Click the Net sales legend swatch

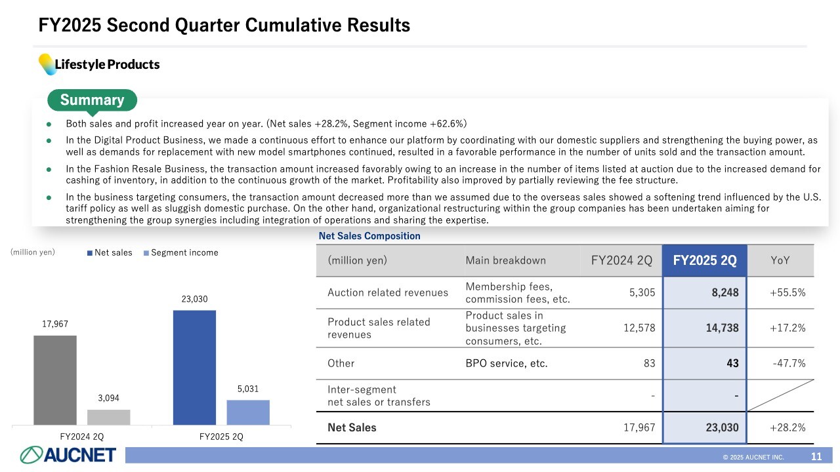[x=90, y=253]
